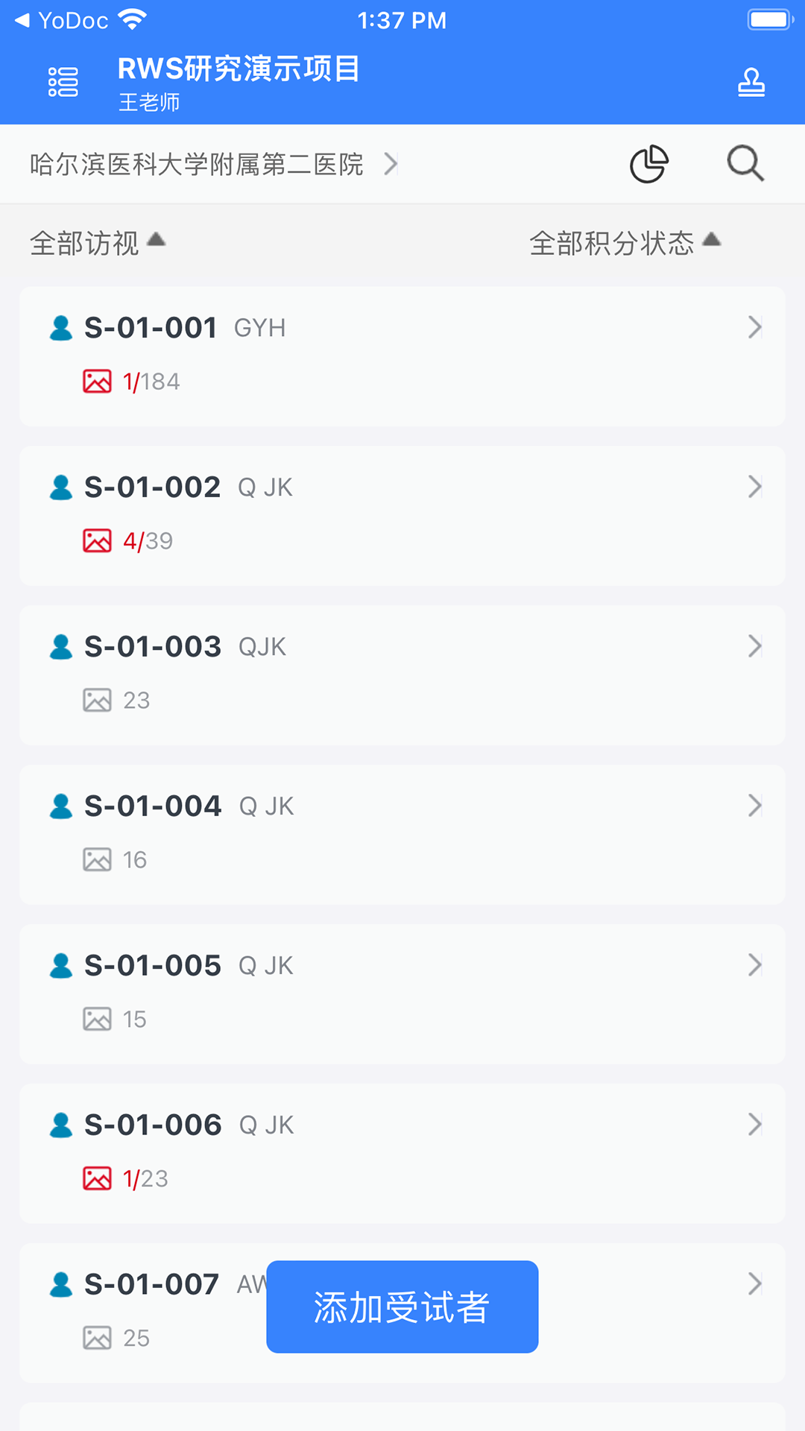The image size is (805, 1431).
Task: Select subject S-01-003 QJK entry
Action: [x=402, y=675]
